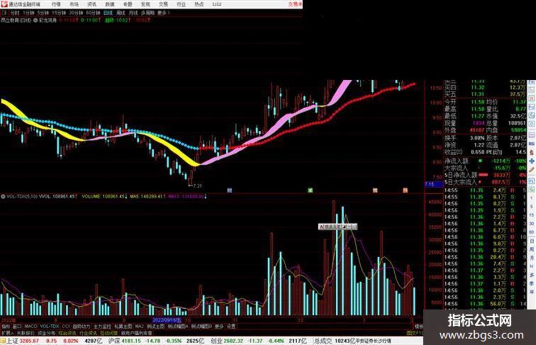The height and width of the screenshot is (345, 536).
Task: Select the VOL-TDX indicator tab
Action: tap(50, 326)
